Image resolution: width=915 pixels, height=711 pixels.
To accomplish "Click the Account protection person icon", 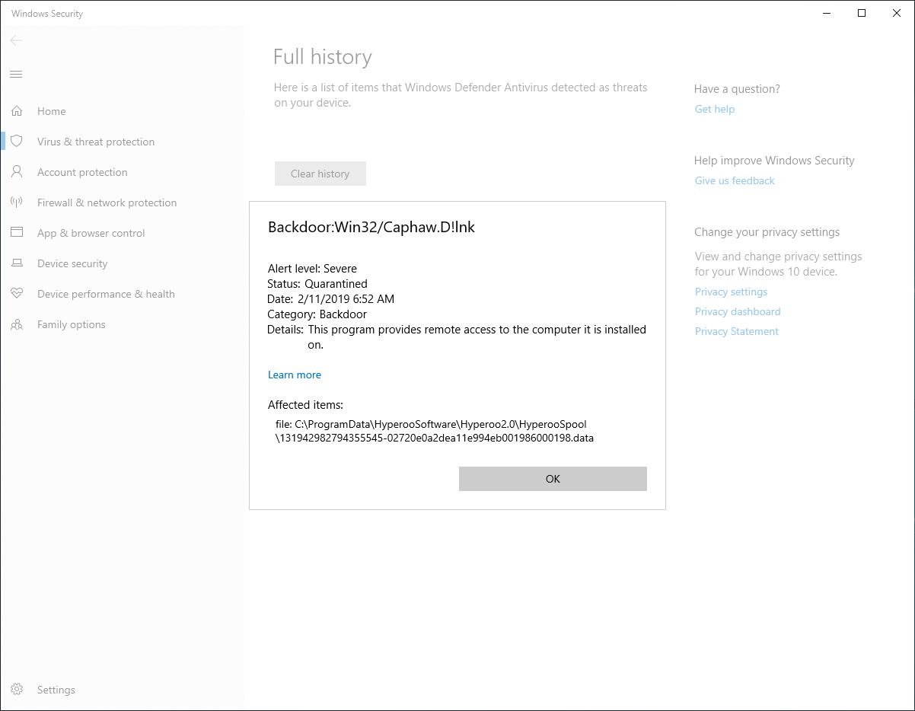I will [x=17, y=172].
